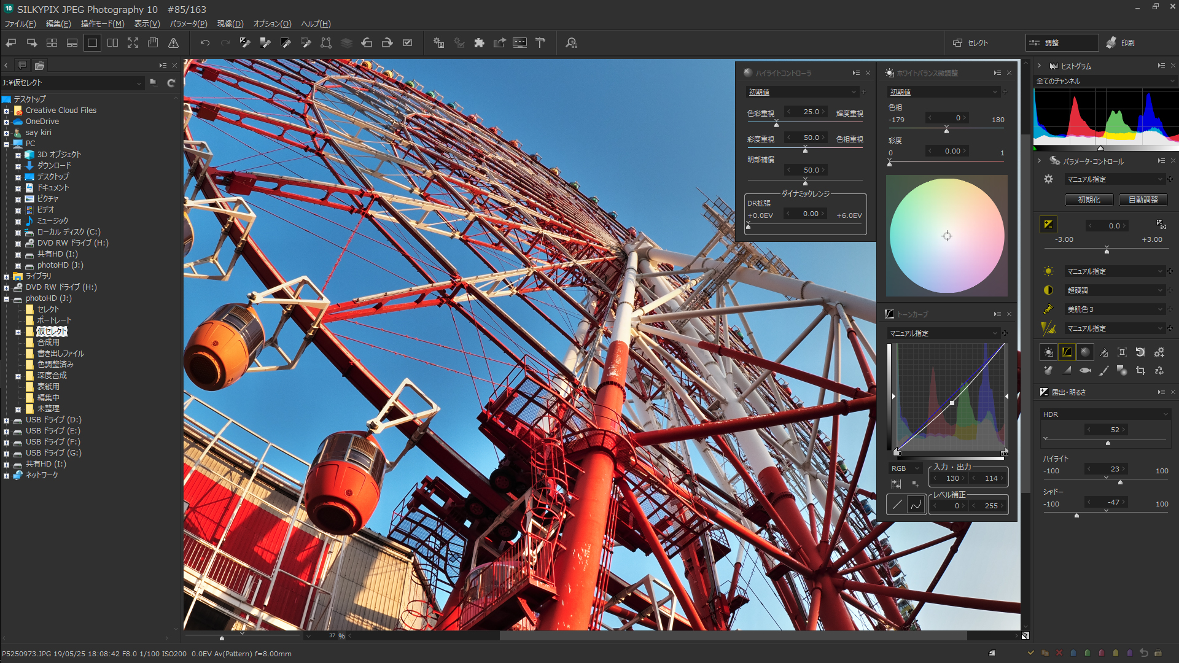Open the パラメータ(P) menu
The image size is (1179, 663).
coord(188,24)
